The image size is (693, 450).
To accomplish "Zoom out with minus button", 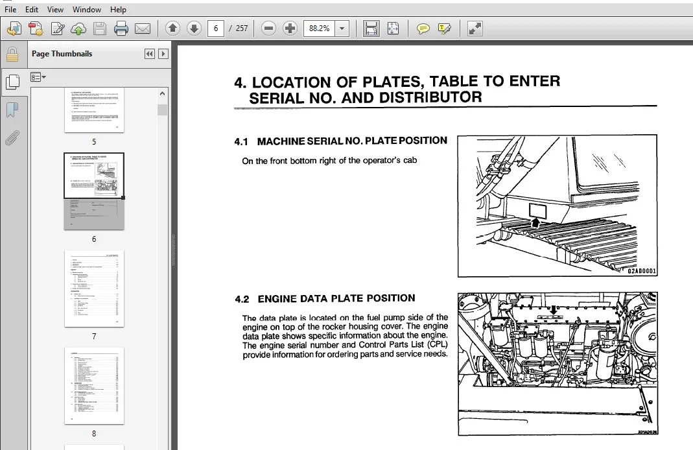I will (x=268, y=29).
